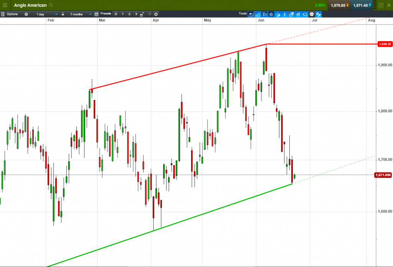Click the back arrow tool in Tools
This screenshot has height=267, width=393.
251,14
